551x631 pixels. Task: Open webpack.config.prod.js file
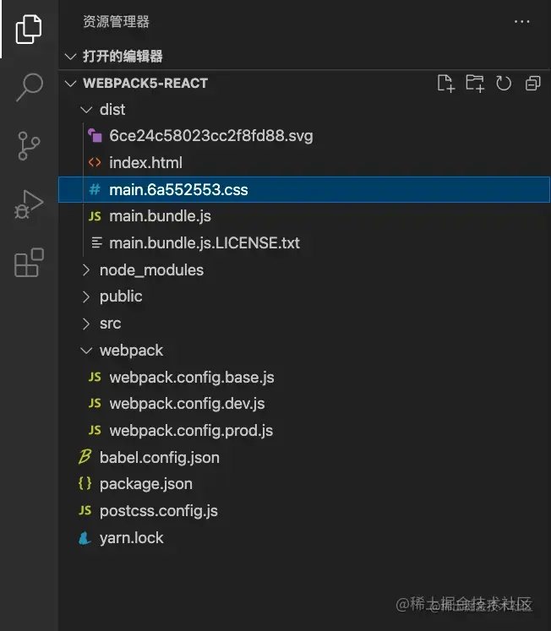191,430
